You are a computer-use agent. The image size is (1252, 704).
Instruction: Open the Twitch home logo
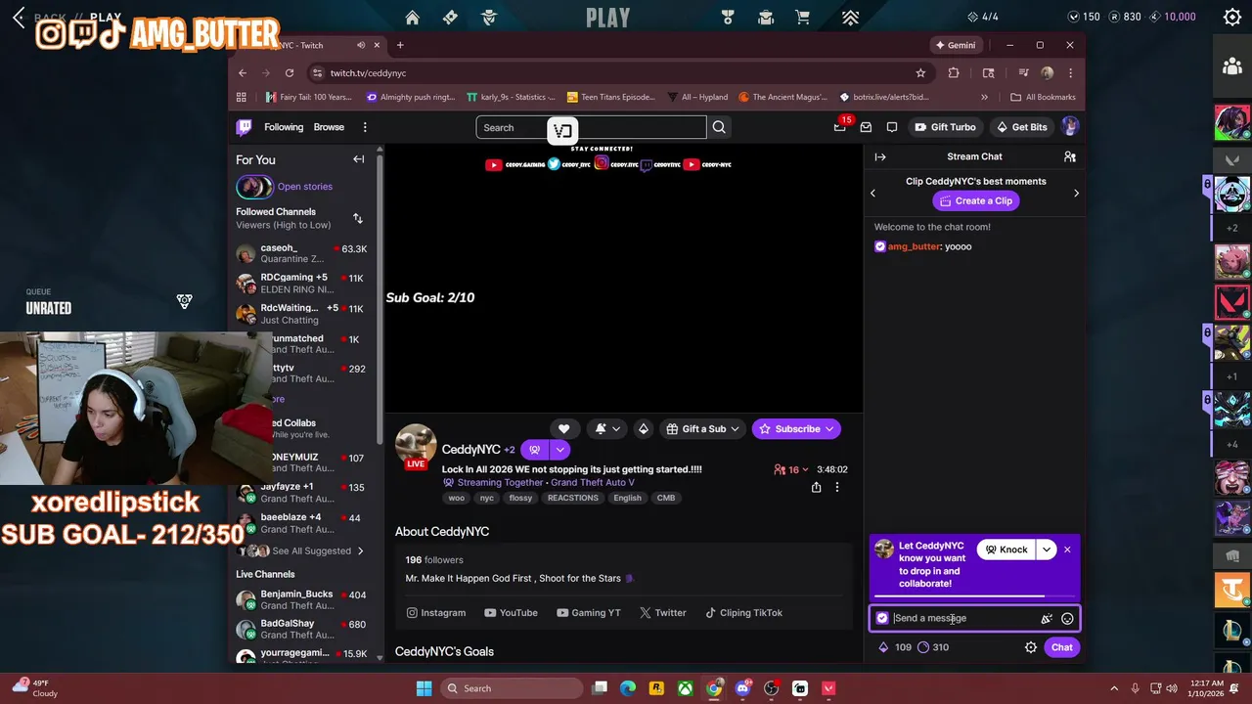[245, 127]
